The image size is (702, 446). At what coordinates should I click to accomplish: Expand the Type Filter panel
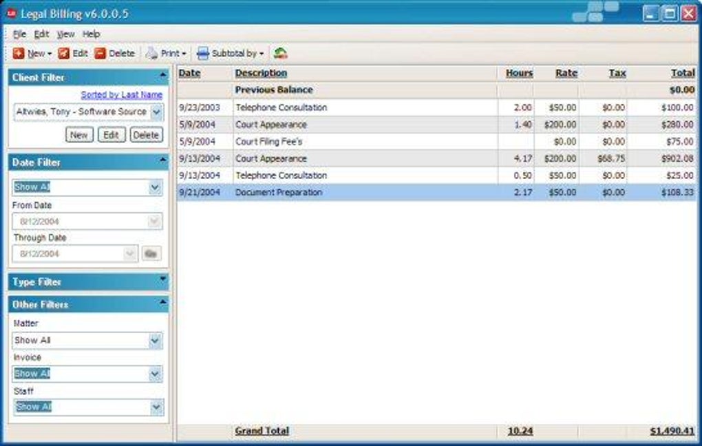coord(162,279)
